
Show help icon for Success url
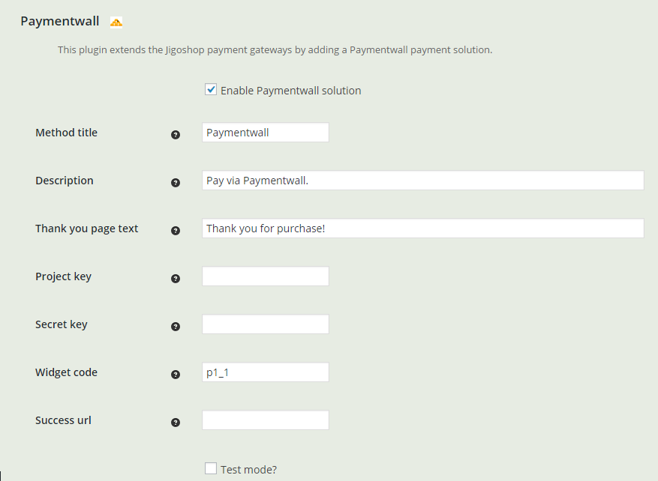(x=176, y=423)
